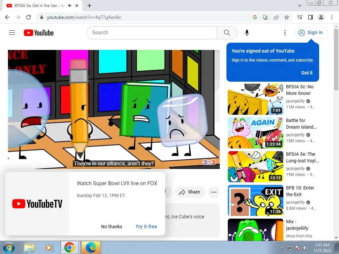The width and height of the screenshot is (339, 254).
Task: Click jacknjellify channel under Battle for Dream Island
Action: tap(295, 135)
